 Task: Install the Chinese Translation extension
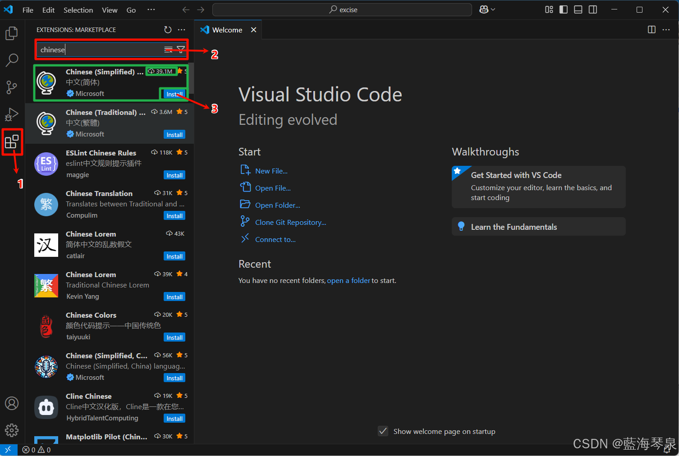pos(174,216)
